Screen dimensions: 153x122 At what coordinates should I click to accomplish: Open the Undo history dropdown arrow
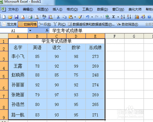[92, 17]
